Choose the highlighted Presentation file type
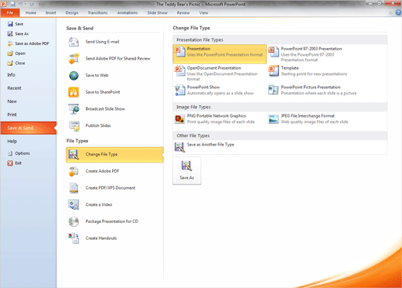Screen dimensions: 402x288 pos(220,54)
